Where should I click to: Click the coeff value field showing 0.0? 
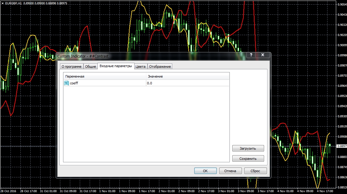[x=187, y=83]
